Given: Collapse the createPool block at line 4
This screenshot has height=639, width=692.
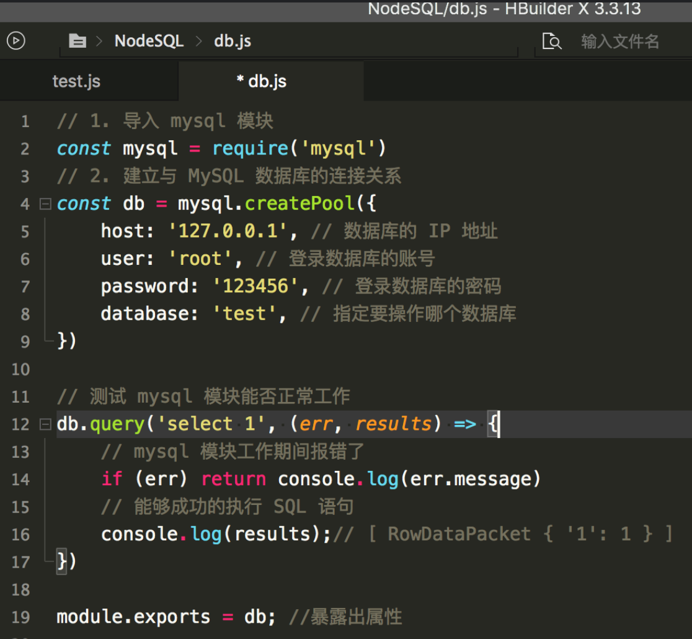Looking at the screenshot, I should click(45, 204).
